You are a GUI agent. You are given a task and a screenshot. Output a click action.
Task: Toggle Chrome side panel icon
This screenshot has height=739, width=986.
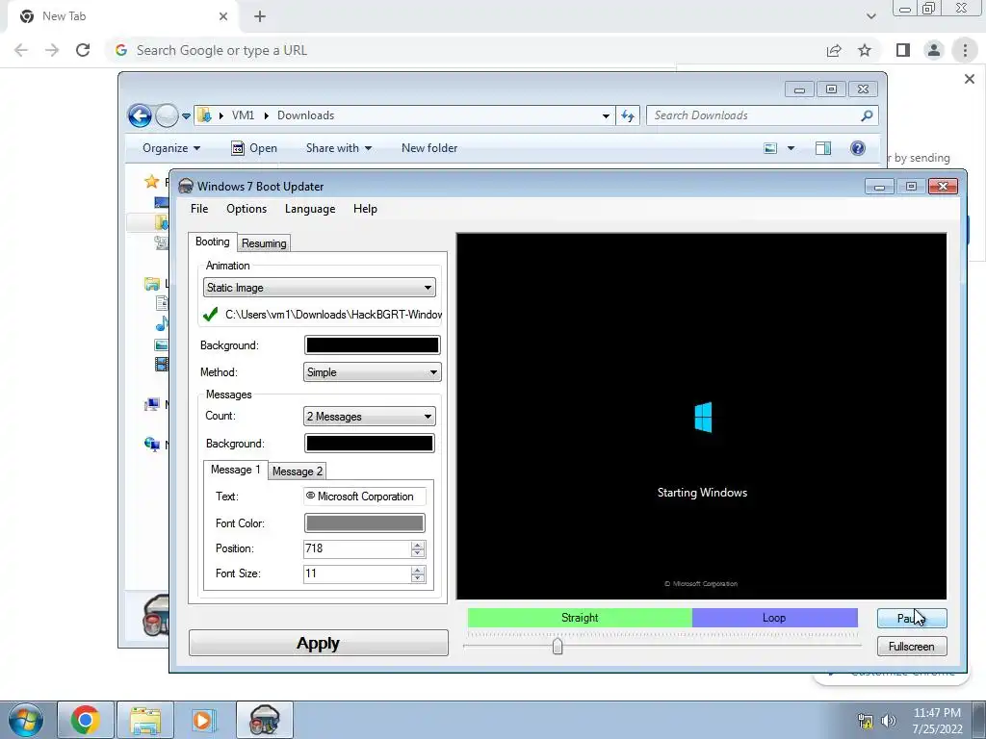903,50
